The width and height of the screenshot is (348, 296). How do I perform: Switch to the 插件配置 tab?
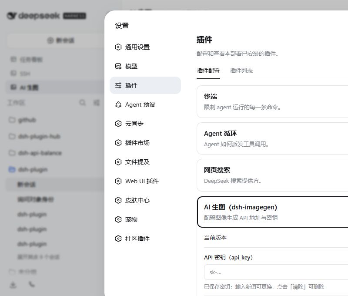coord(208,71)
